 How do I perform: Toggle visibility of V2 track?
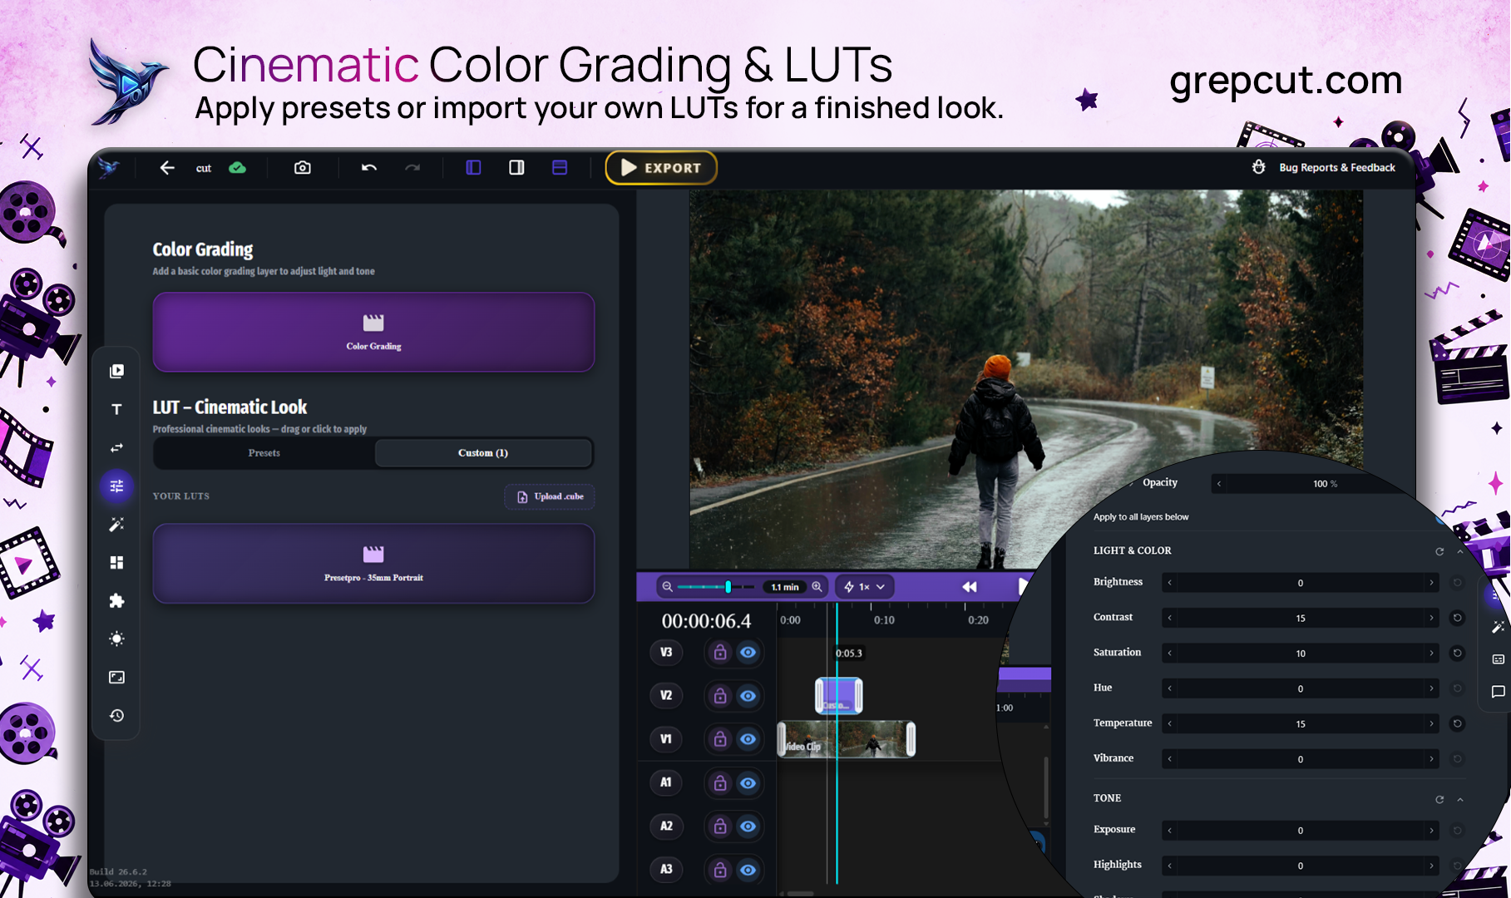(x=748, y=696)
